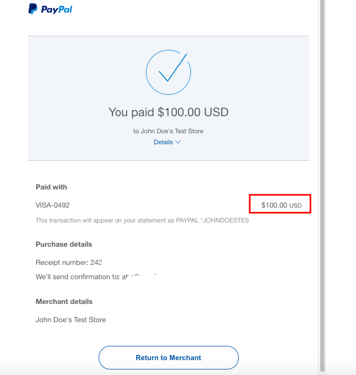Expand the Details chevron arrow
The height and width of the screenshot is (375, 356).
[x=178, y=142]
